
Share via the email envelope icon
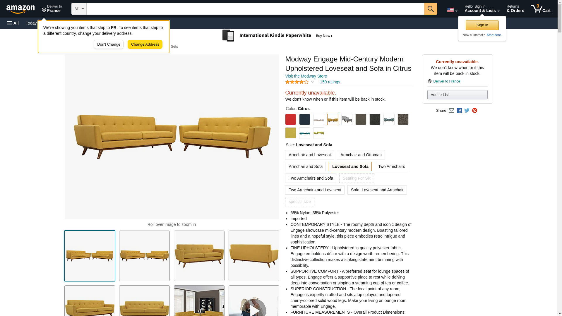tap(451, 111)
